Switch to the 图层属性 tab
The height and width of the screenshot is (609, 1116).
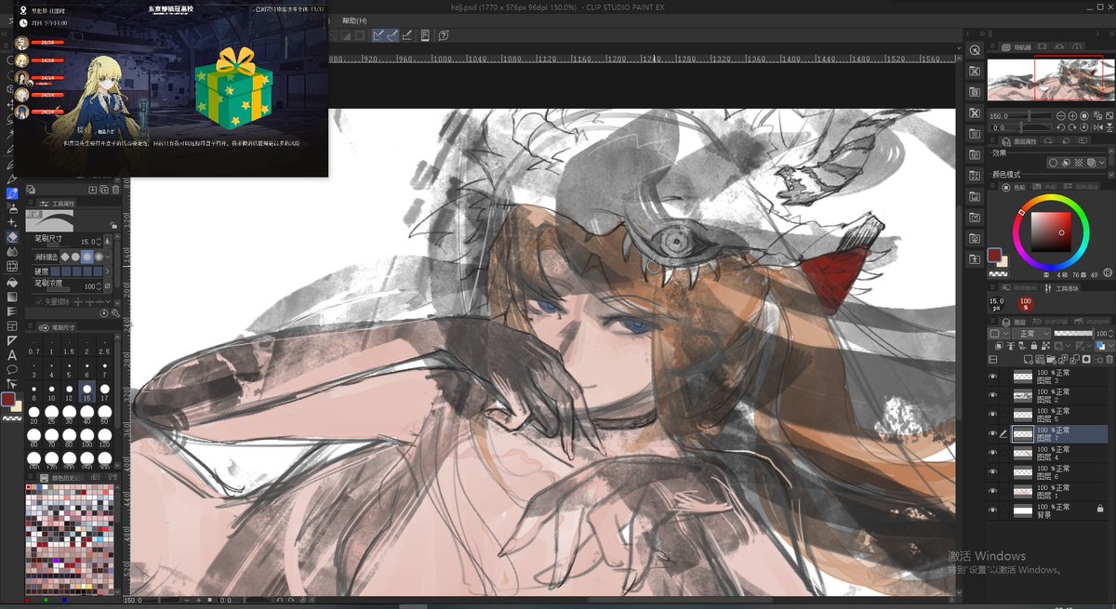[1019, 141]
